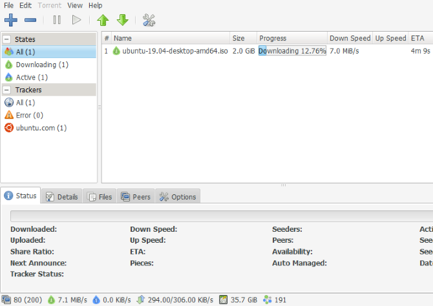Filter by ubuntu.com (1) tracker

point(49,128)
